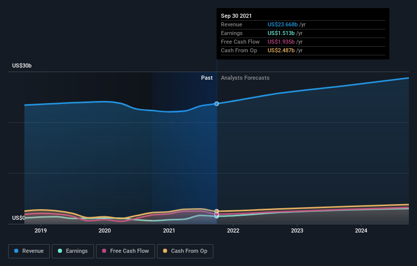Click the US$23.668b revenue value
This screenshot has height=266, width=417.
(282, 24)
